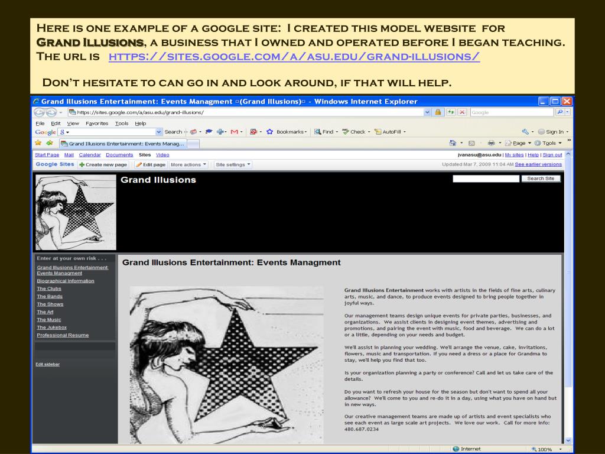Open the File menu
605x454 pixels.
pos(40,124)
